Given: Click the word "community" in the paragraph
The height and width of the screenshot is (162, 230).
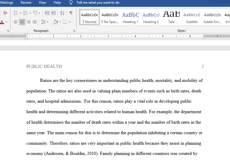Looking at the screenshot, I should point(37,143).
